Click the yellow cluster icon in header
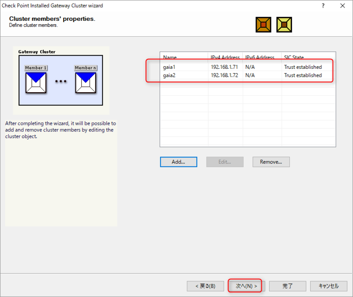The image size is (353, 297). point(284,25)
